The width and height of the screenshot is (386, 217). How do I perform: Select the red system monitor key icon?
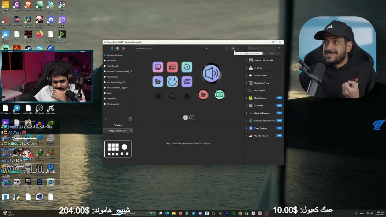(x=172, y=67)
